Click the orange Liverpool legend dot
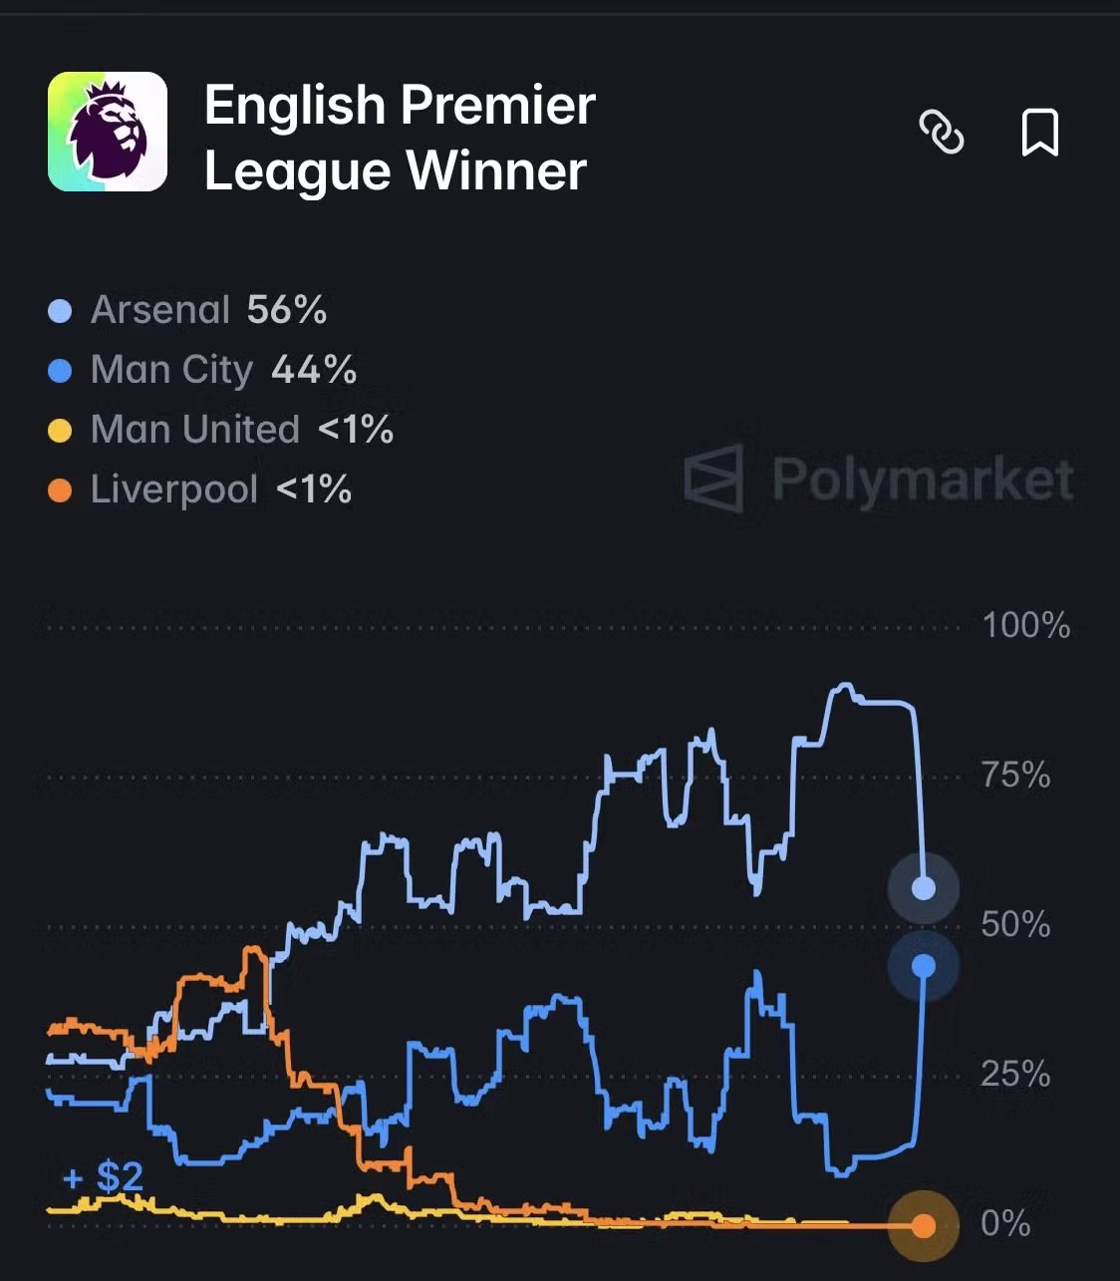1120x1281 pixels. coord(60,490)
